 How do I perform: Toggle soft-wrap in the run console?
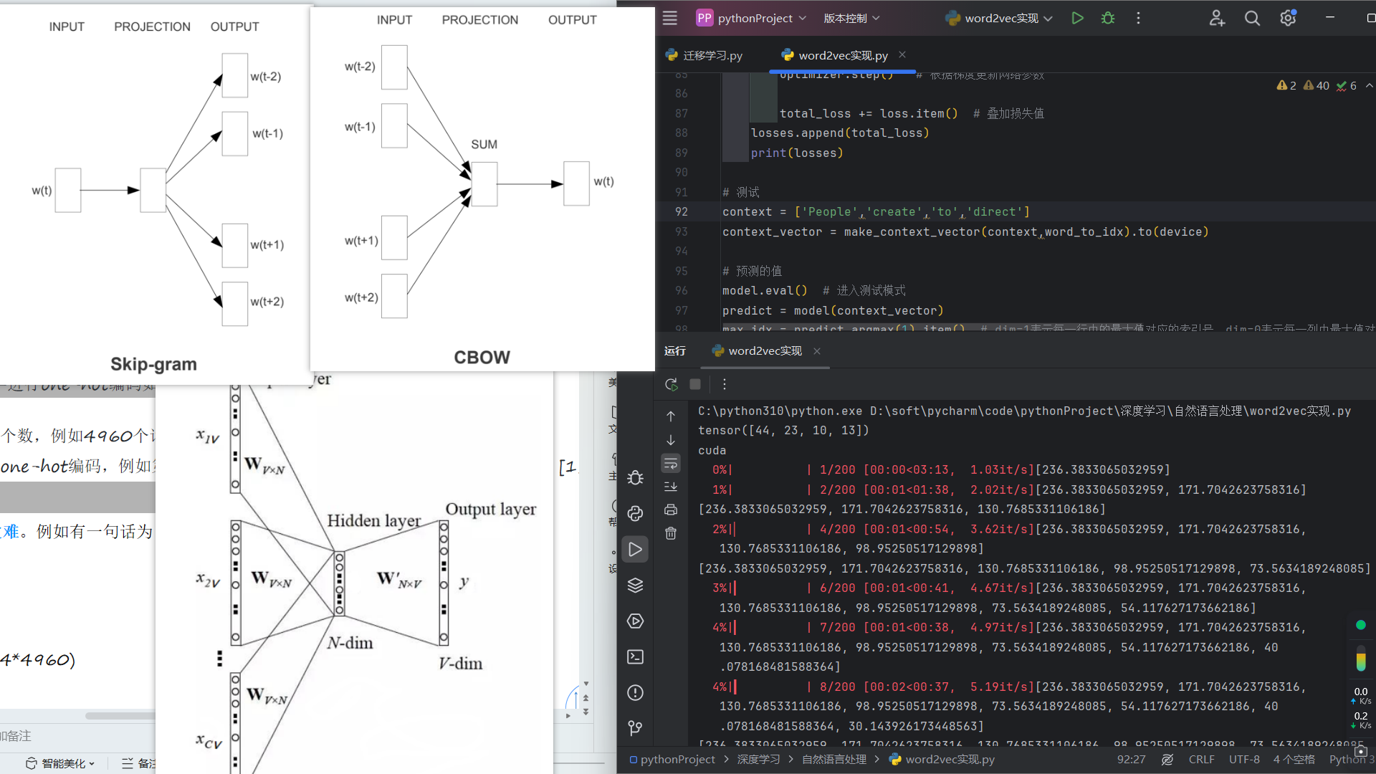point(671,464)
